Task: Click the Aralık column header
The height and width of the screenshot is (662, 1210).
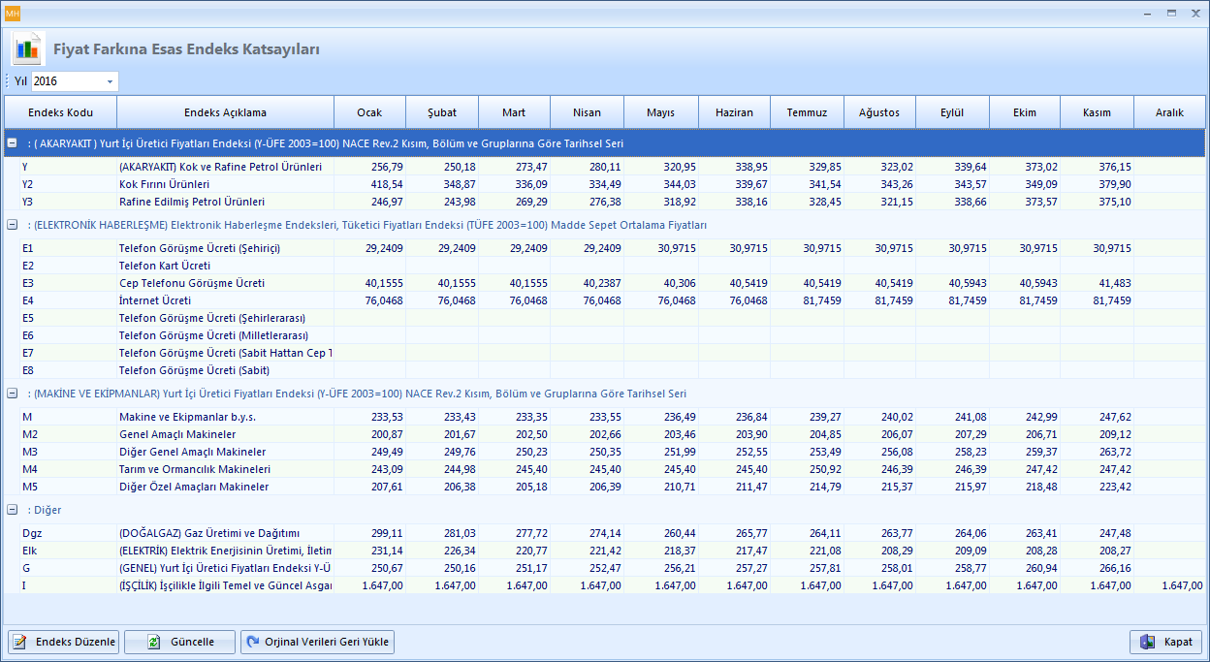Action: [1169, 112]
